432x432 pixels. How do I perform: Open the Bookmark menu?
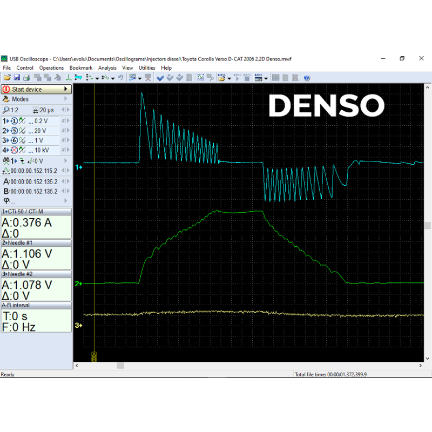click(80, 68)
